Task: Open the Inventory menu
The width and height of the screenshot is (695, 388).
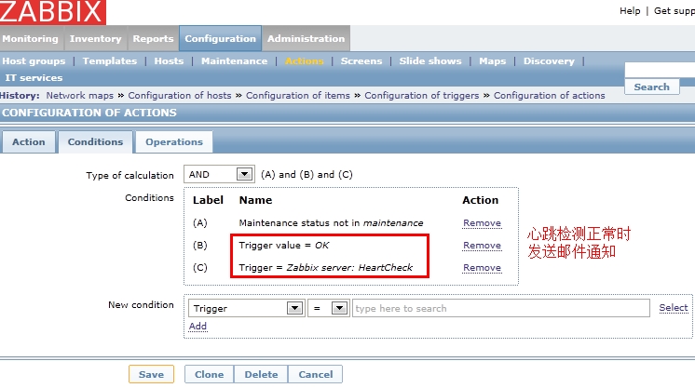Action: pyautogui.click(x=95, y=38)
